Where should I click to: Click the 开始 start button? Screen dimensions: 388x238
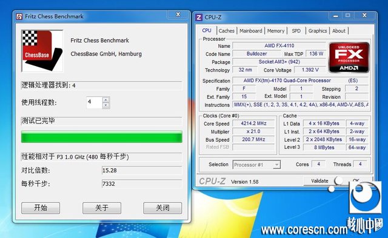[x=41, y=208]
